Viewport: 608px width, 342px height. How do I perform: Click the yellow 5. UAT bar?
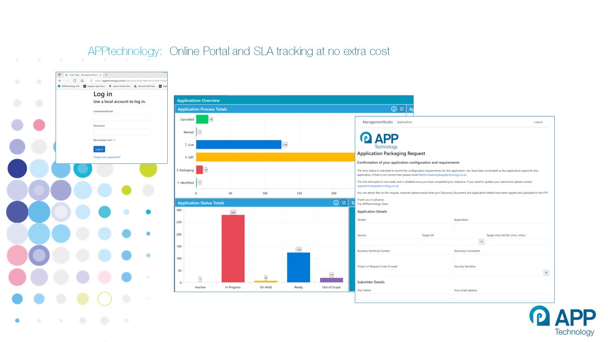click(x=275, y=157)
